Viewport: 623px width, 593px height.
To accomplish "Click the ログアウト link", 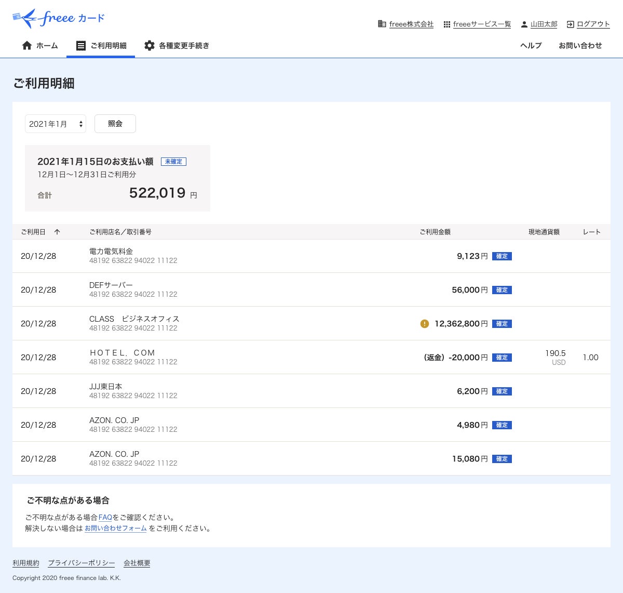I will [x=593, y=24].
